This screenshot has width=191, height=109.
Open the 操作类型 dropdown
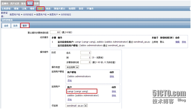point(72,67)
